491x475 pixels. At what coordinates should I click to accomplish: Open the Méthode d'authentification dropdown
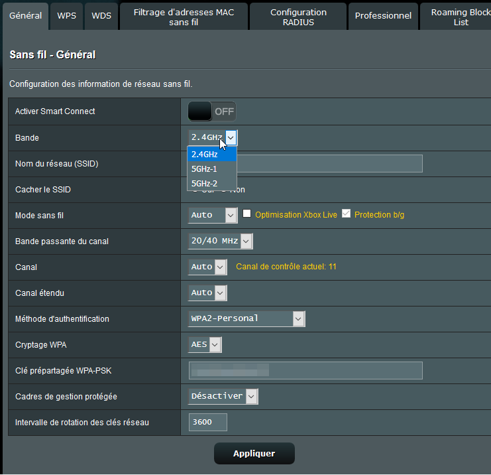pyautogui.click(x=246, y=319)
